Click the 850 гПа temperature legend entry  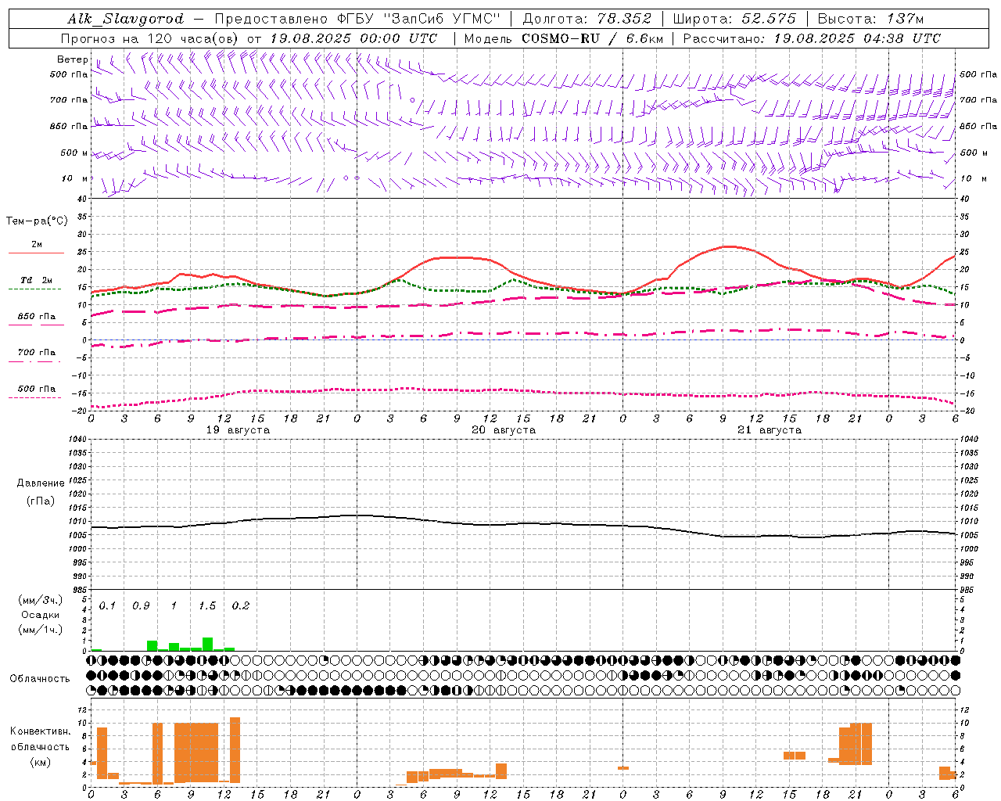coord(36,317)
